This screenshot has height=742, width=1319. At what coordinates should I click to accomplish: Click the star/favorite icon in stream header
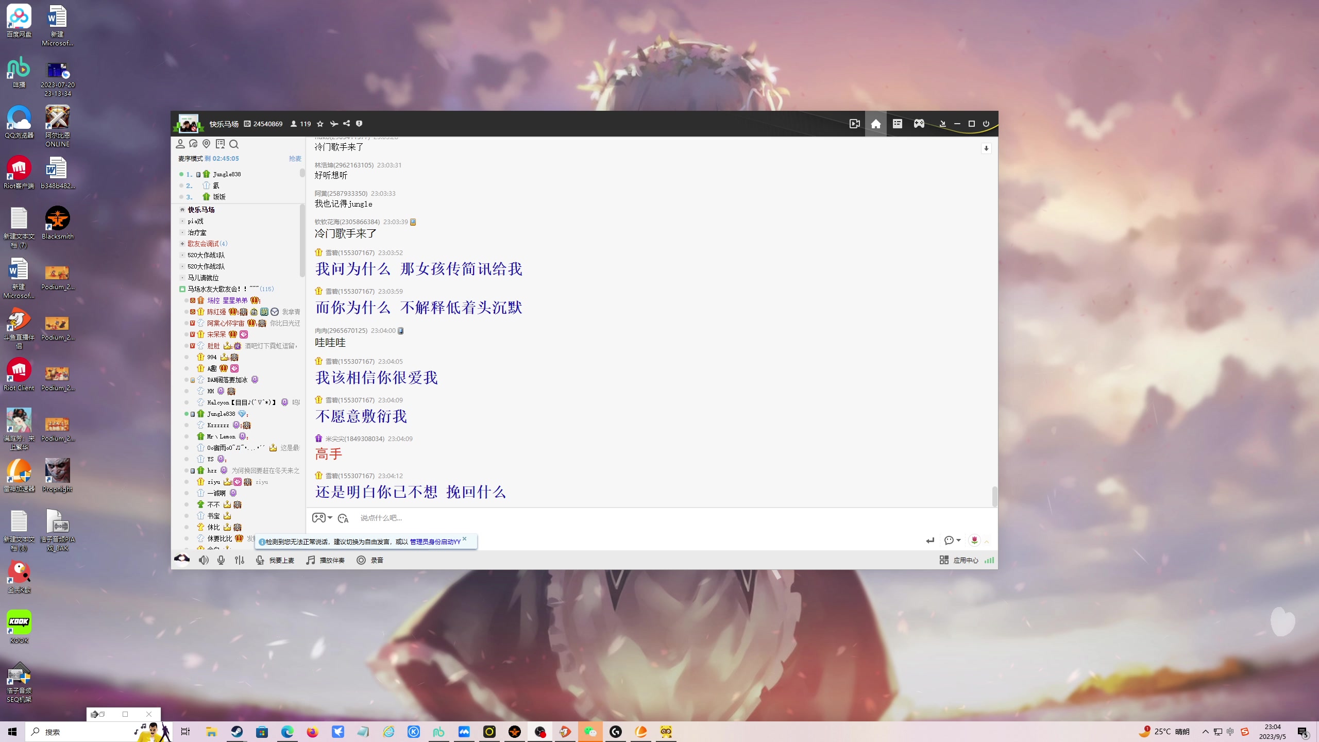tap(320, 123)
